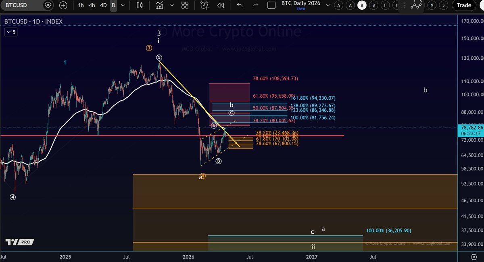The image size is (484, 262).
Task: Open the candle chart type selector icon
Action: [x=140, y=5]
